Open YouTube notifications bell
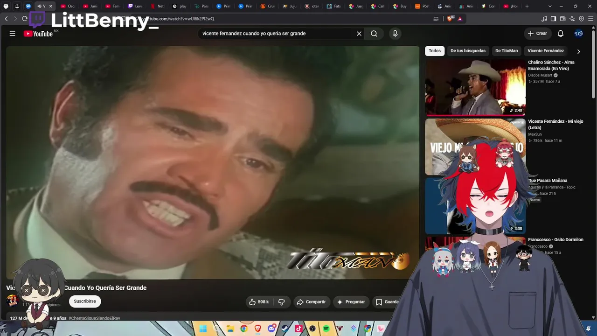Image resolution: width=597 pixels, height=336 pixels. click(561, 34)
